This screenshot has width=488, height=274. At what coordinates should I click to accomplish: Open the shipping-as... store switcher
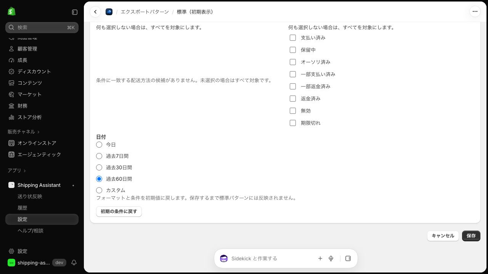pos(29,263)
